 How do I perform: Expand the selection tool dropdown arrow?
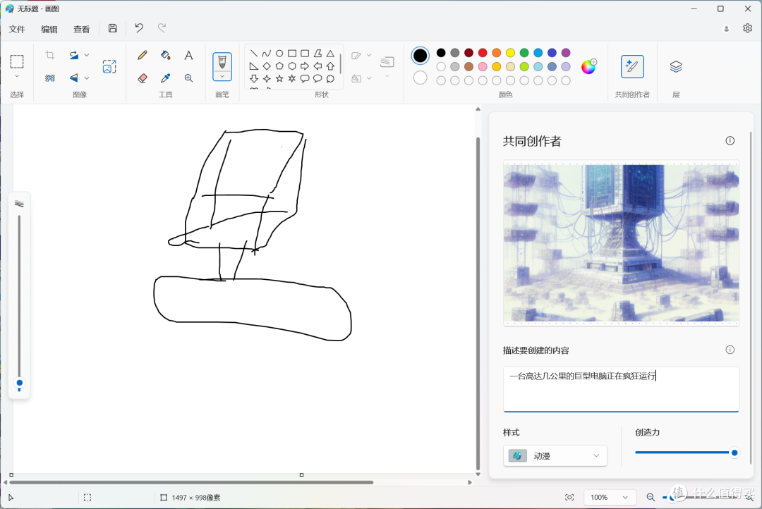(17, 76)
